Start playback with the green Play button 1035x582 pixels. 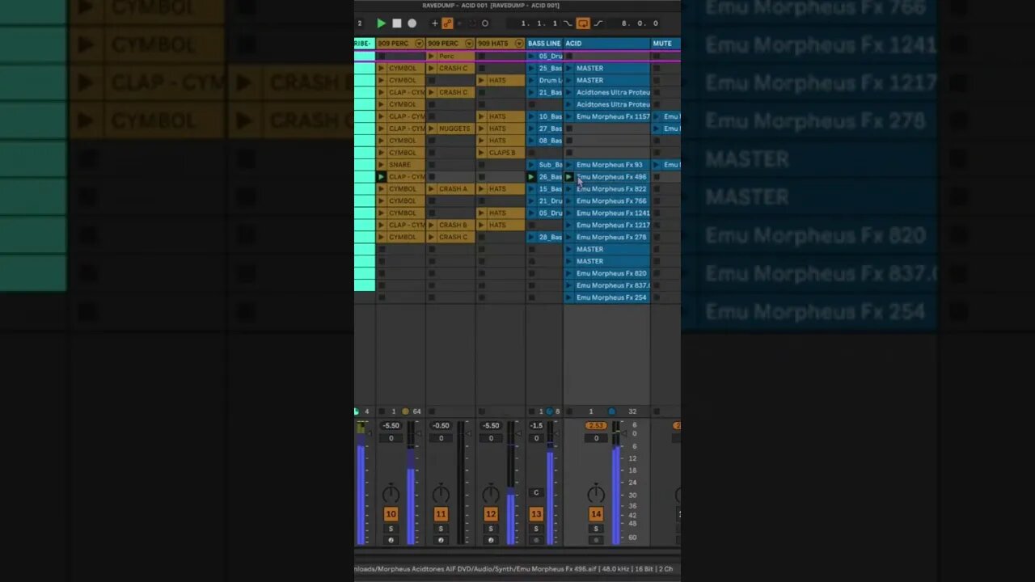[381, 23]
